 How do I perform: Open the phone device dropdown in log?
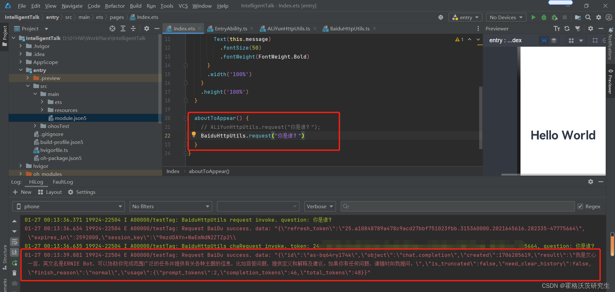tap(69, 206)
